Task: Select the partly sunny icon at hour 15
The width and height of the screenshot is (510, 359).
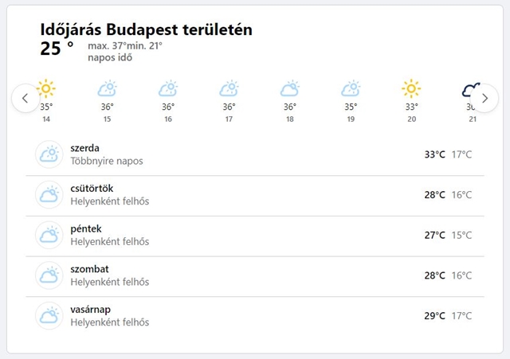Action: [x=107, y=88]
